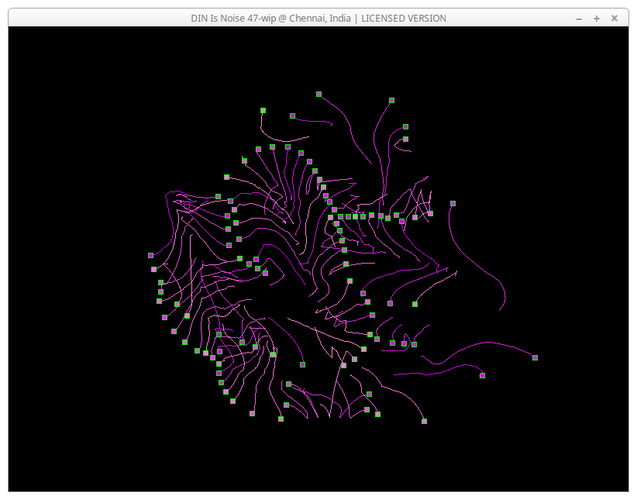Viewport: 637px width, 500px height.
Task: Minimize the DIN Is Noise window
Action: [x=579, y=18]
